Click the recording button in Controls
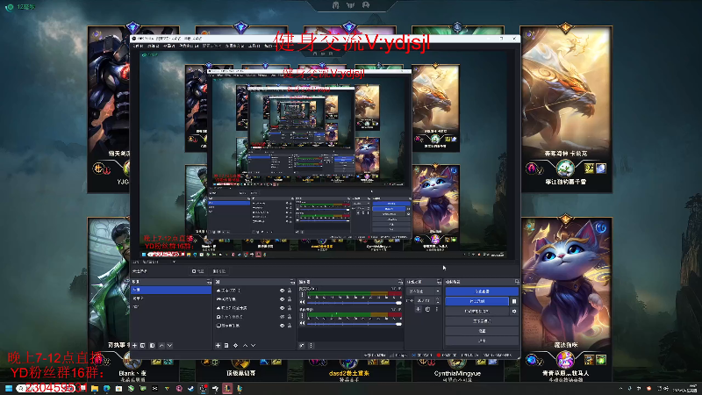Image resolution: width=702 pixels, height=395 pixels. 476,301
